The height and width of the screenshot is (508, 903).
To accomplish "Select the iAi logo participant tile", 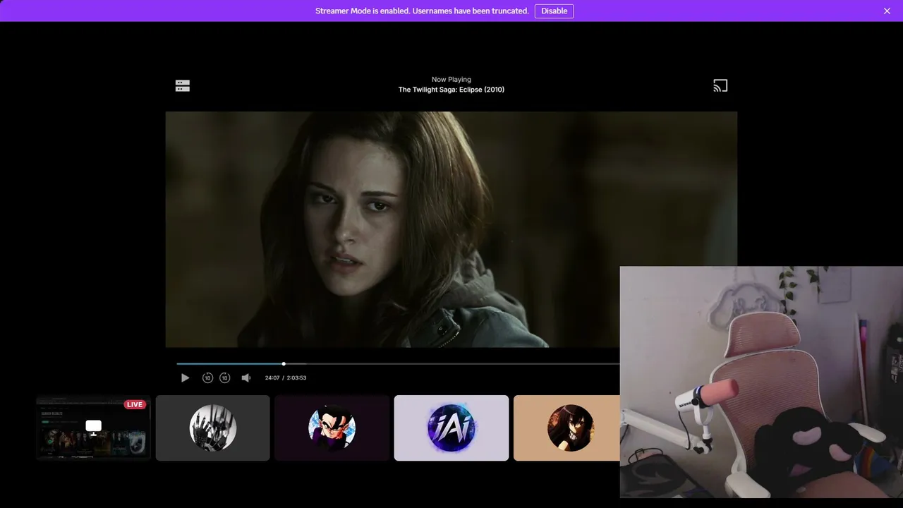I will pyautogui.click(x=451, y=428).
